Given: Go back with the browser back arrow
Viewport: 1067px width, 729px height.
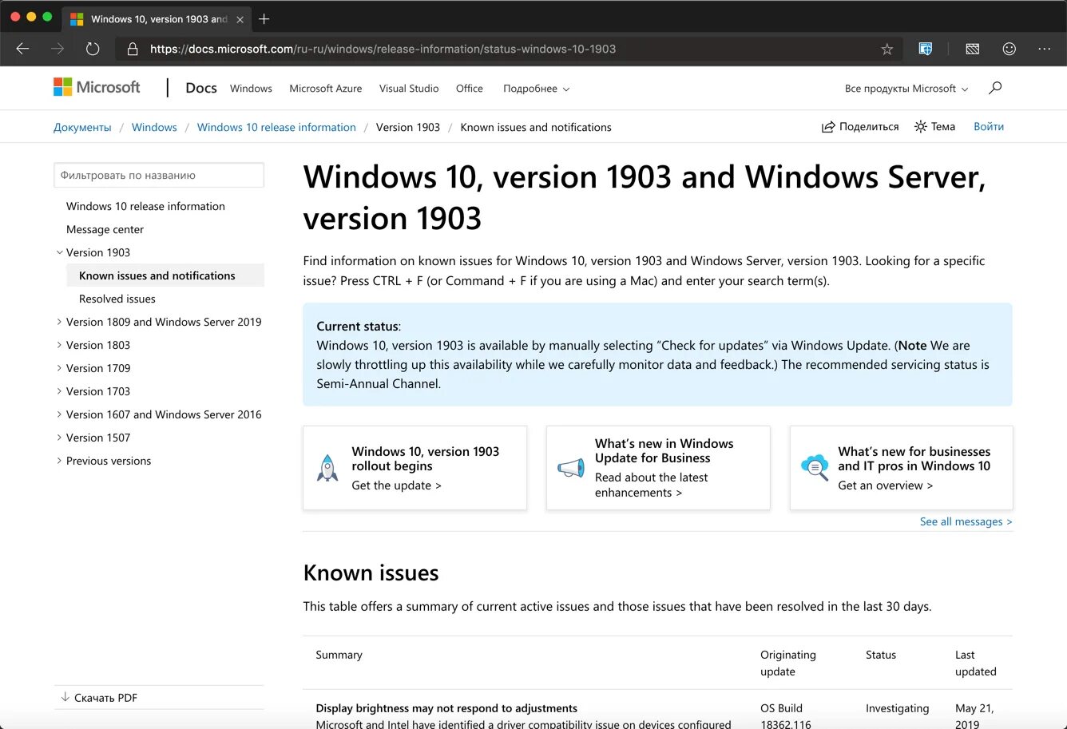Looking at the screenshot, I should [22, 49].
